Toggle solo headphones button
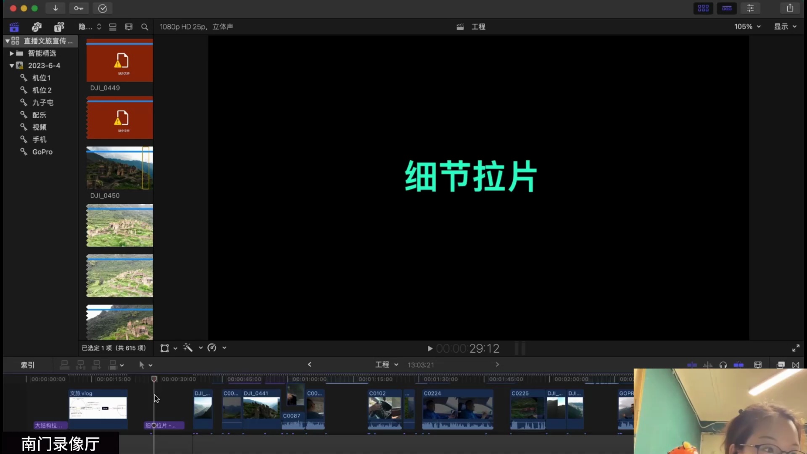 pos(723,365)
